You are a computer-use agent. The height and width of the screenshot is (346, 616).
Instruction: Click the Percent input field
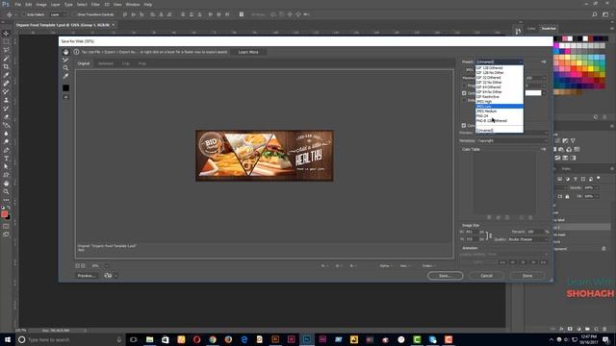click(x=535, y=232)
